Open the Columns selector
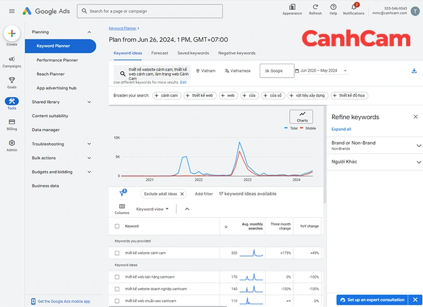 [122, 209]
